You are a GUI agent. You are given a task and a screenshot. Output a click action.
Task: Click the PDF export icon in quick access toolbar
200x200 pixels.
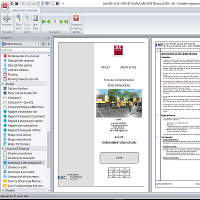(x=53, y=3)
